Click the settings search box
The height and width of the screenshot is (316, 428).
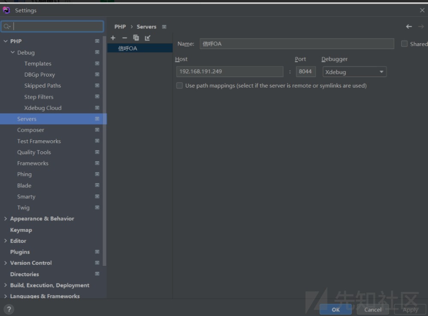pos(52,27)
